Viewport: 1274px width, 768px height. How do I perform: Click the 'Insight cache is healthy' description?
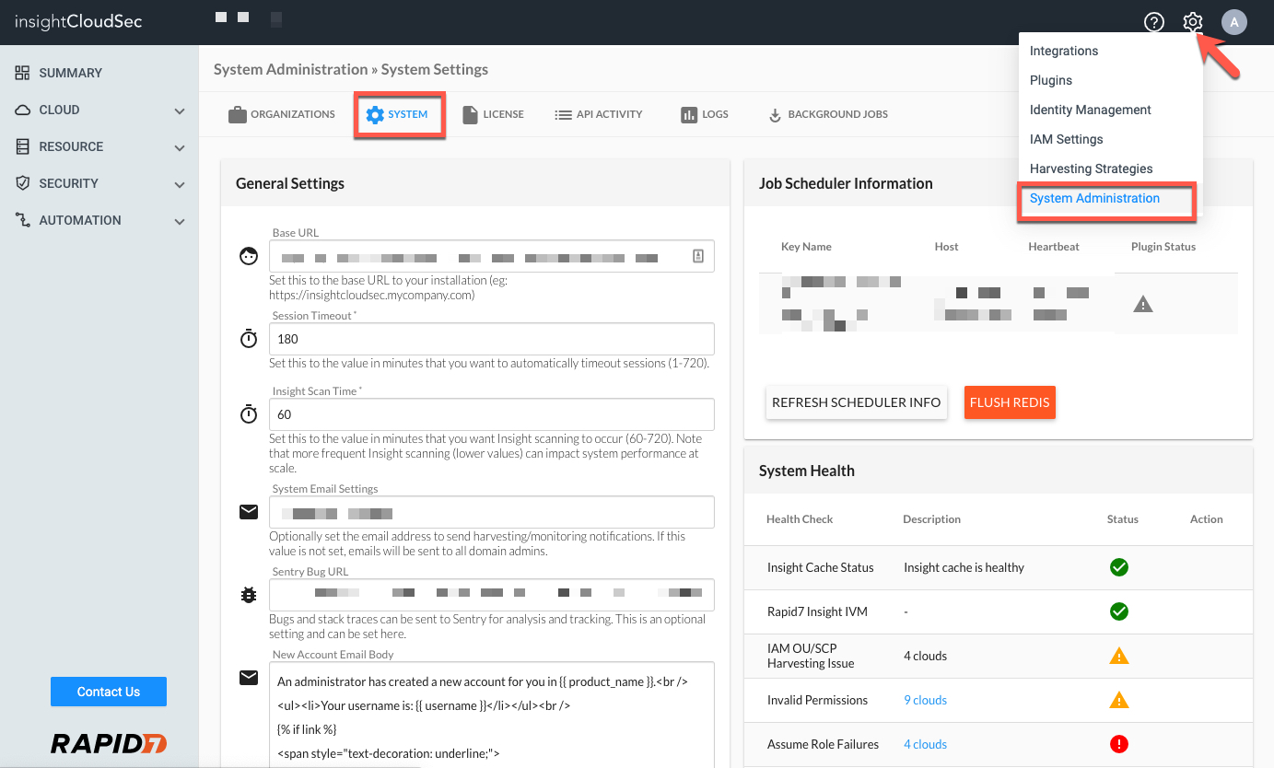pos(964,567)
